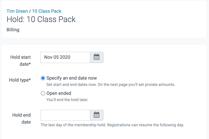Click the 'Open ended' option label text
The image size is (209, 139).
(59, 93)
